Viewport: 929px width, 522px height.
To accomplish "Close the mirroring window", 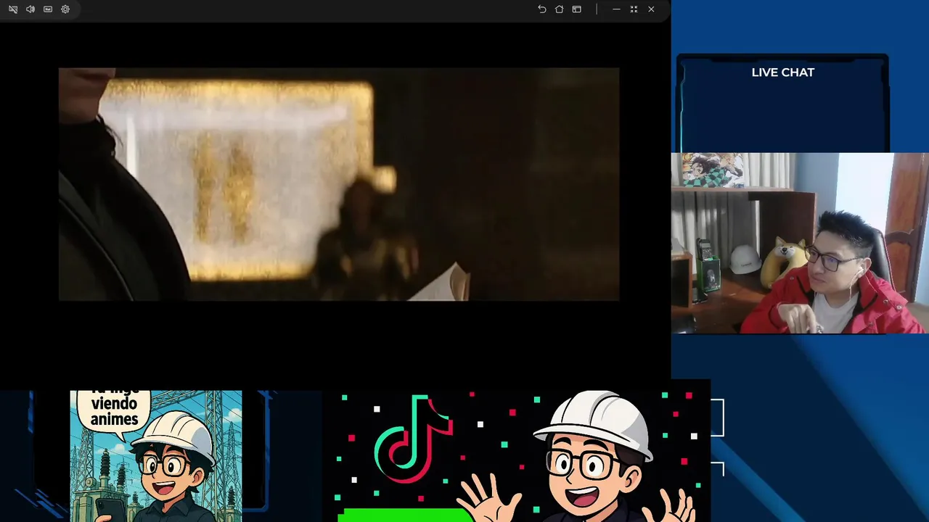I will [x=651, y=9].
